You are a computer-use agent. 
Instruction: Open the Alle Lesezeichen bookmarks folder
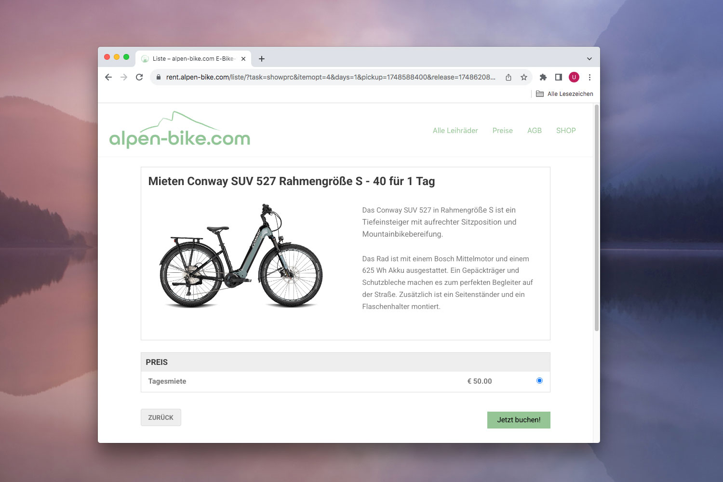(x=565, y=94)
